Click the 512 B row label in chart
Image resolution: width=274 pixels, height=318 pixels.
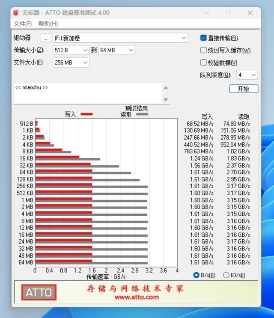27,124
